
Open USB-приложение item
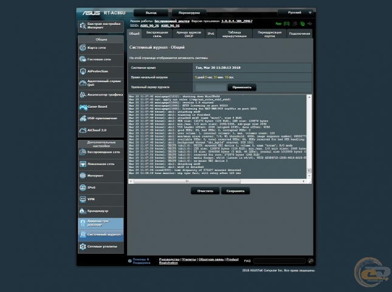(101, 119)
